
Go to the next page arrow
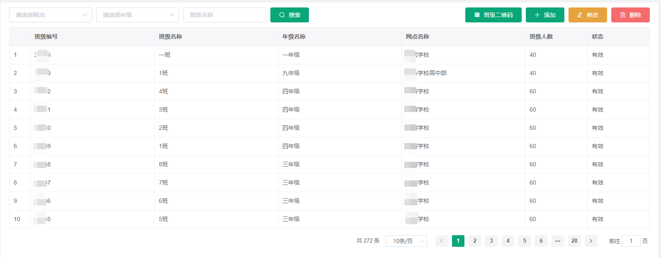591,241
